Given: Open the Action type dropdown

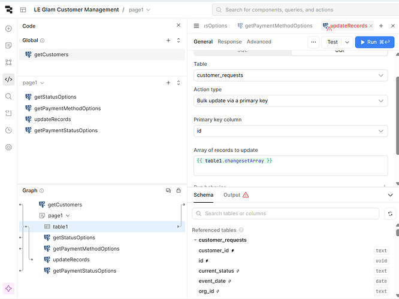Looking at the screenshot, I should tap(291, 101).
